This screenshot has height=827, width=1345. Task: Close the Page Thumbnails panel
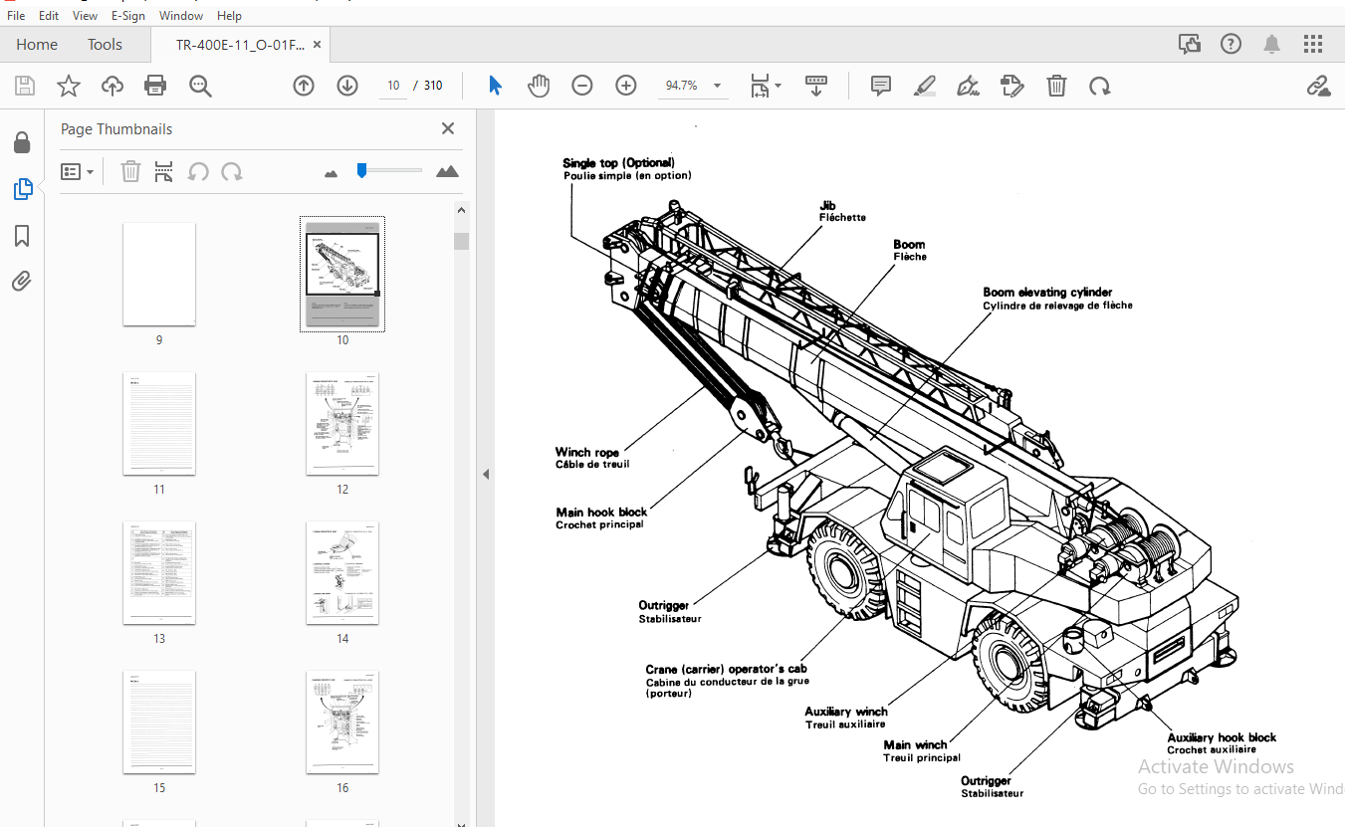448,128
